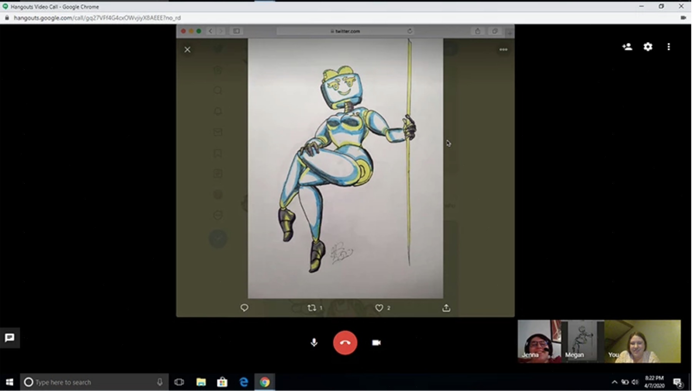Image resolution: width=692 pixels, height=391 pixels.
Task: Open Task View from the taskbar
Action: [x=179, y=382]
